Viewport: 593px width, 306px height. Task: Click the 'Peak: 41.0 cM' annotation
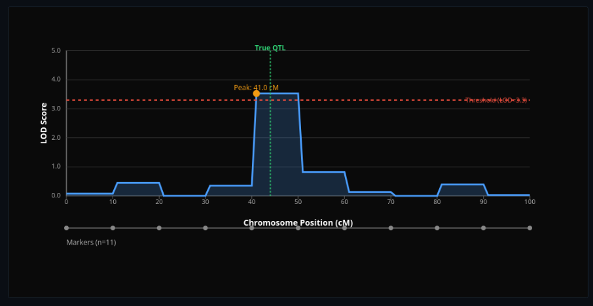pos(256,88)
